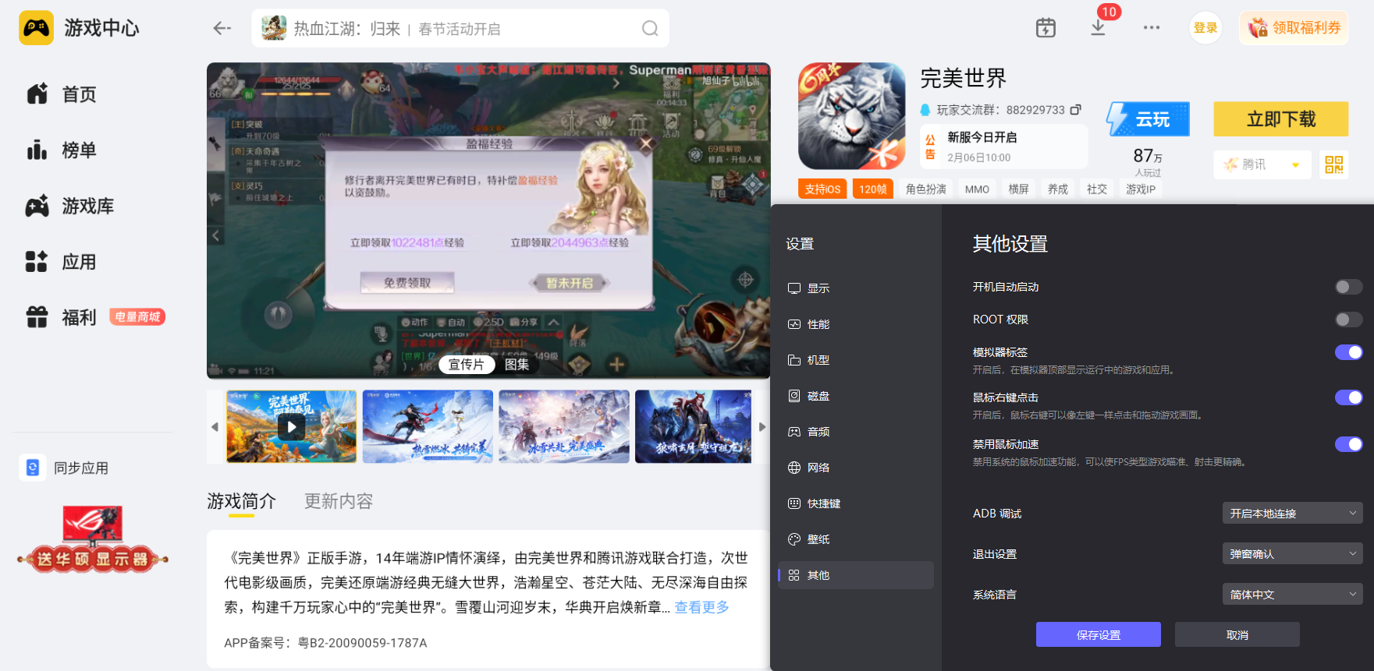1374x671 pixels.
Task: Switch to 更新内容 tab
Action: tap(339, 501)
